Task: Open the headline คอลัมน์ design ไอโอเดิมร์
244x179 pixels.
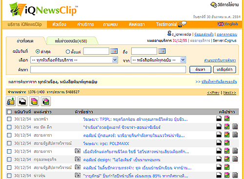Action: (122, 160)
